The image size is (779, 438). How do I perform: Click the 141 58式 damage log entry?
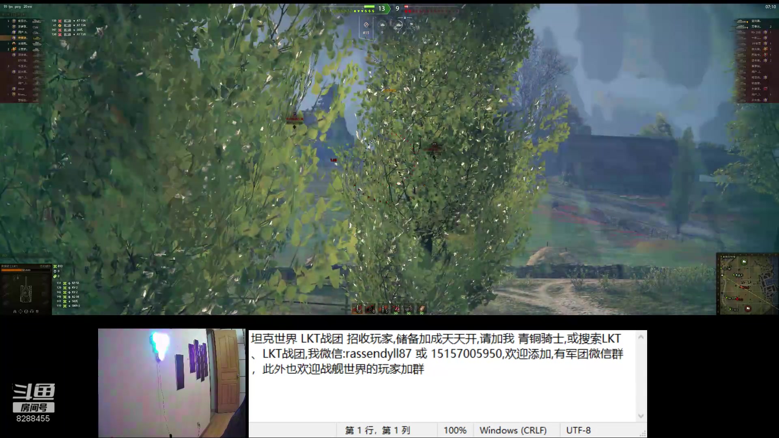coord(67,301)
